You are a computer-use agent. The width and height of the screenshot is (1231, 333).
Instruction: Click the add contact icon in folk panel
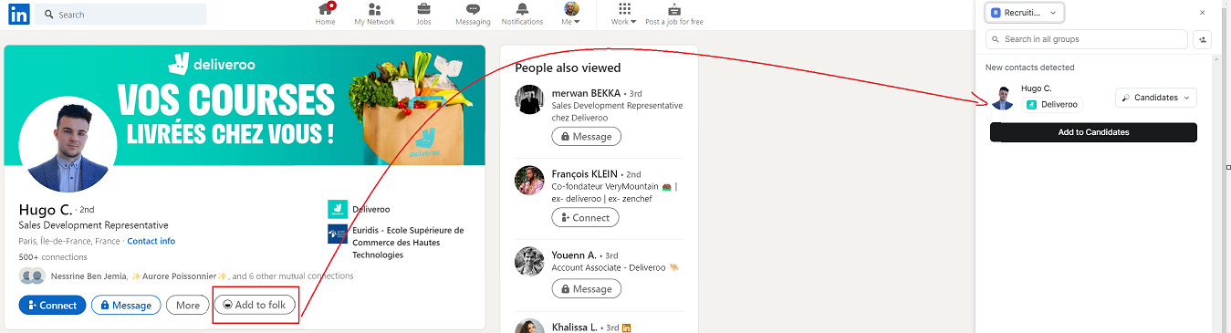(1202, 39)
